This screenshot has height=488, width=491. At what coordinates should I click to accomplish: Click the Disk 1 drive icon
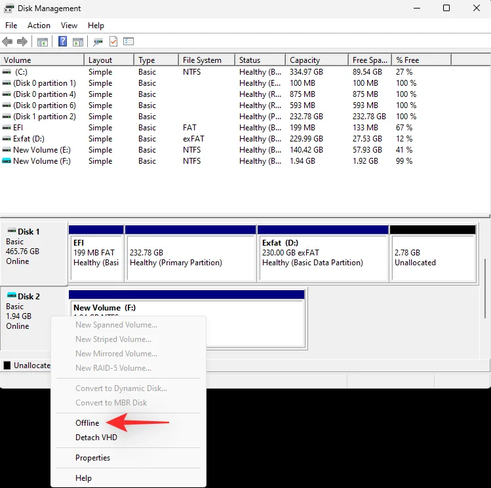(12, 231)
